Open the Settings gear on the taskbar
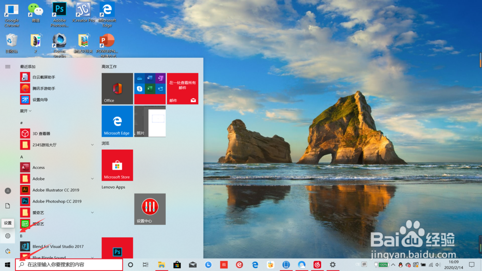 [333, 265]
